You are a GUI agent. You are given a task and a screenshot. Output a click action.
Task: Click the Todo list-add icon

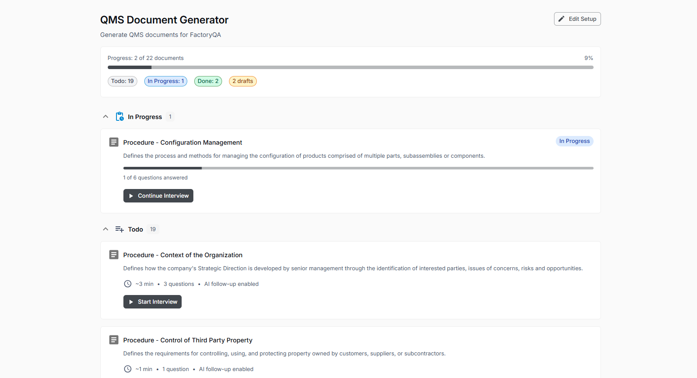pyautogui.click(x=119, y=229)
